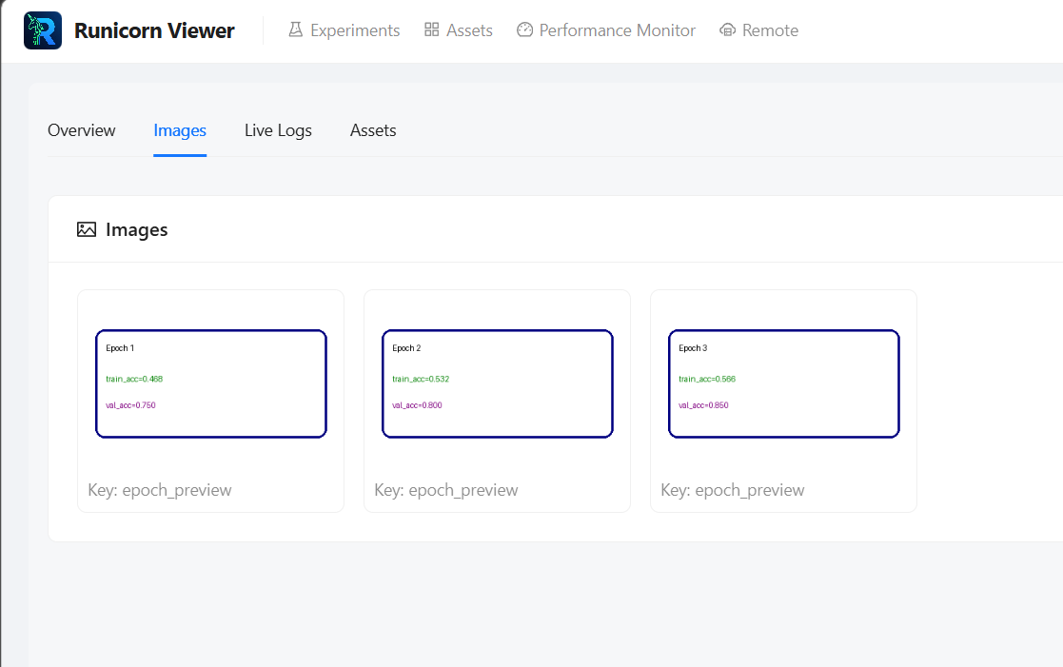Click the Key label under Epoch 1 image
1063x667 pixels.
[160, 490]
